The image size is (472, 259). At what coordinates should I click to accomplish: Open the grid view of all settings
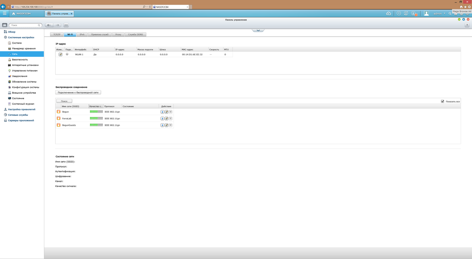tap(66, 25)
